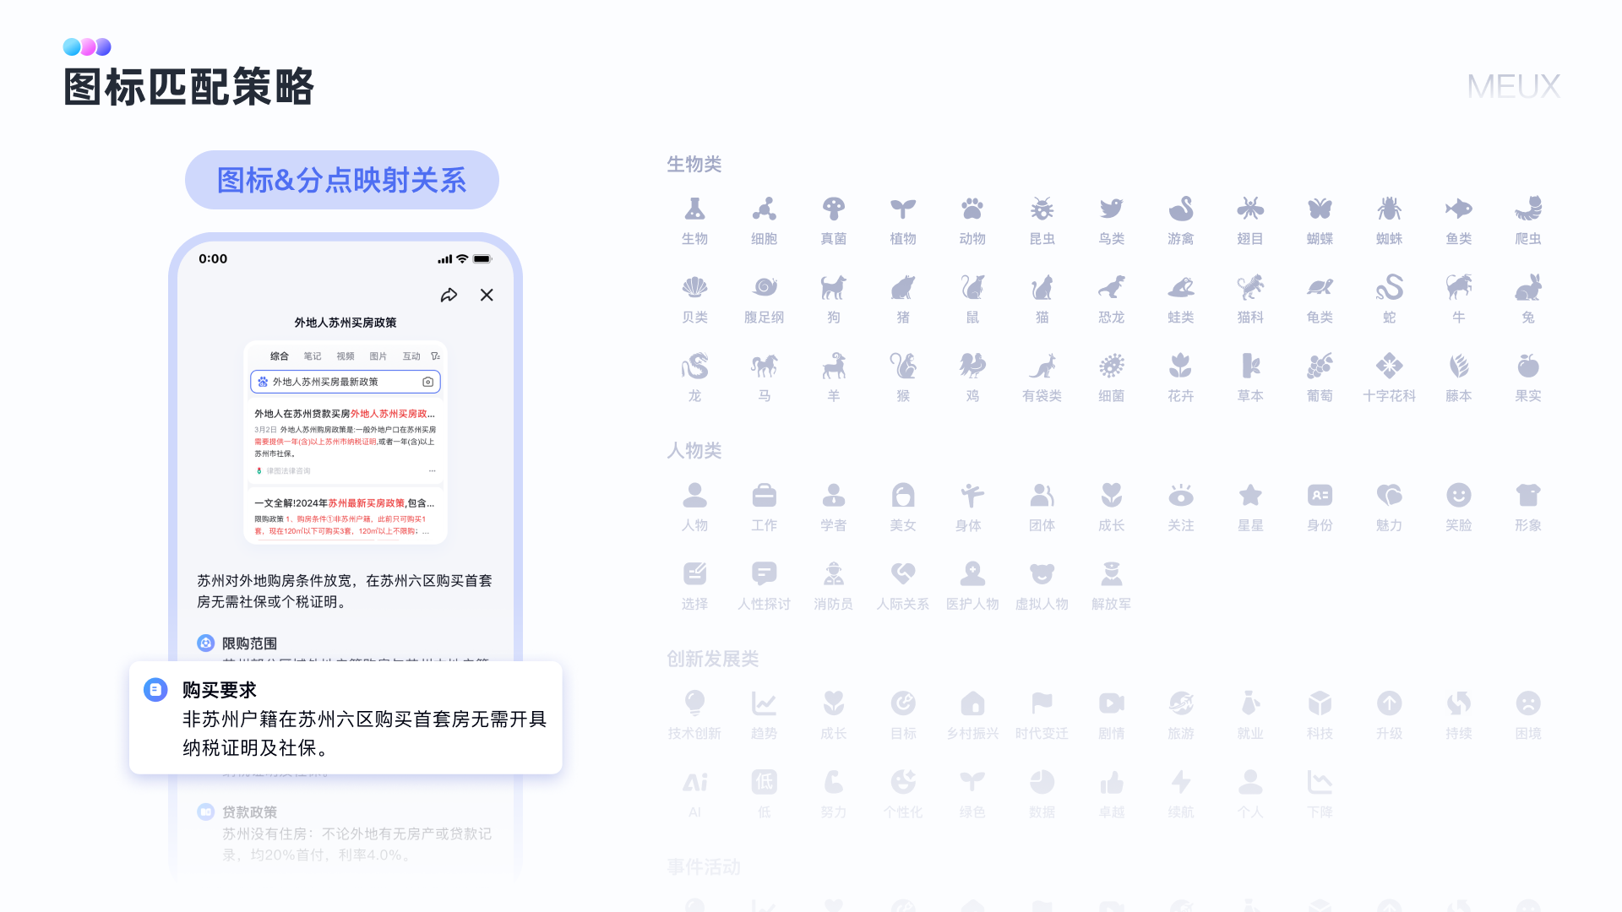
Task: Click the 图标&分点映射关系 button
Action: click(x=341, y=179)
